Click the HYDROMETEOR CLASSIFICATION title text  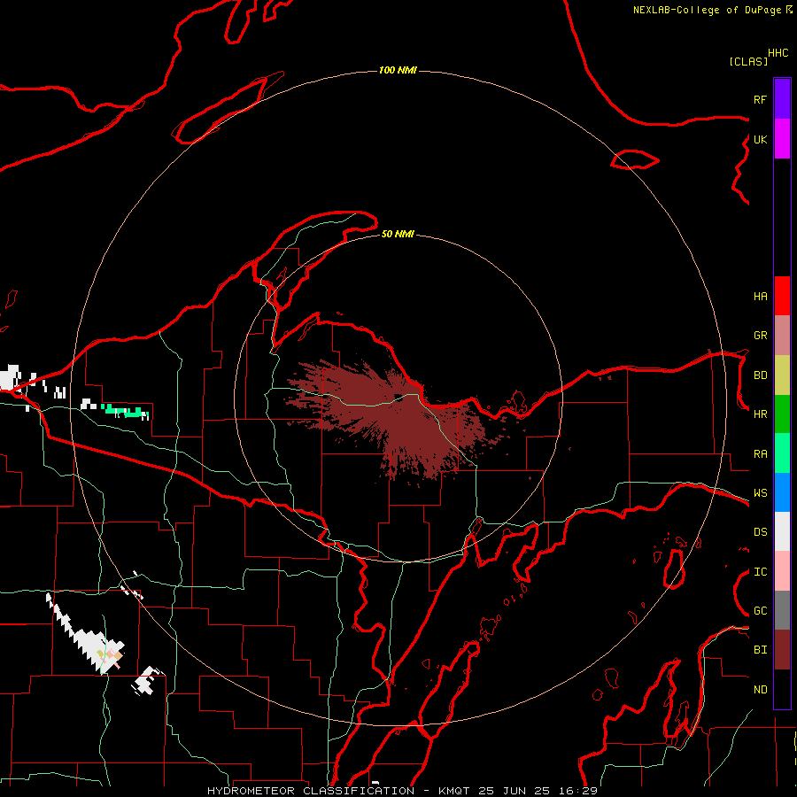pos(311,791)
